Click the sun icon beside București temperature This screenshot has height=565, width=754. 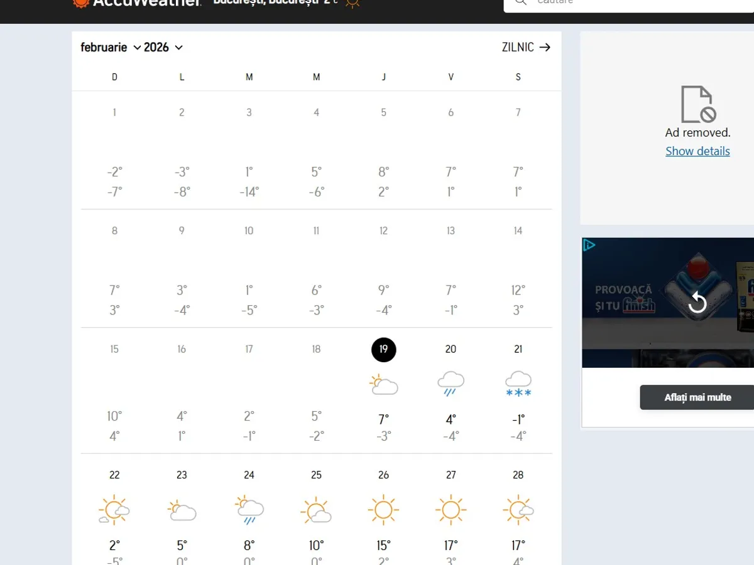[352, 3]
